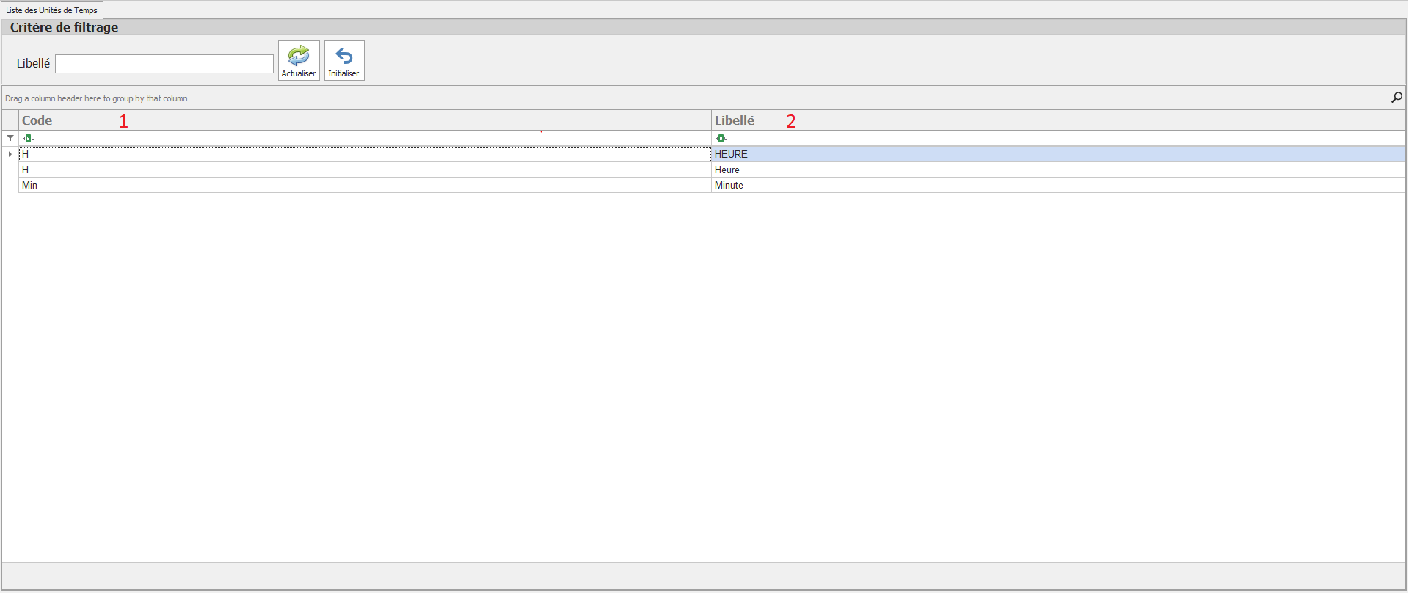Switch to Liste des Unités de Temps tab
This screenshot has height=593, width=1409.
52,10
